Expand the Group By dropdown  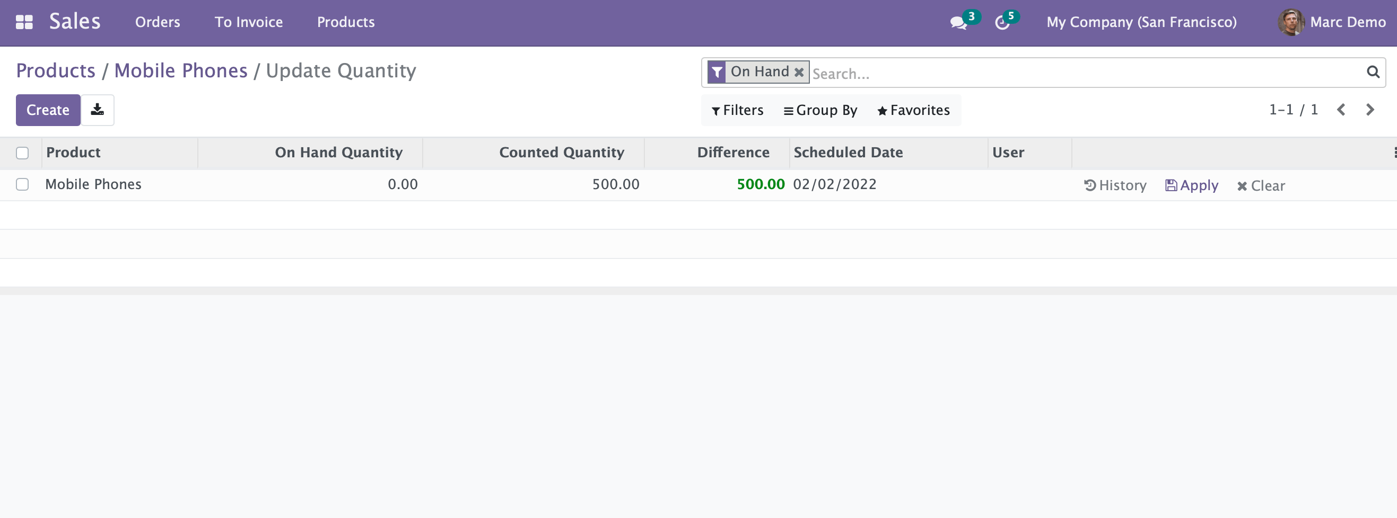pos(820,111)
